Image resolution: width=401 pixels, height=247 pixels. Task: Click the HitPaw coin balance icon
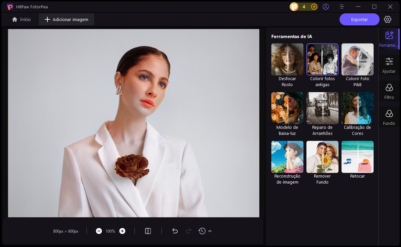[x=294, y=7]
